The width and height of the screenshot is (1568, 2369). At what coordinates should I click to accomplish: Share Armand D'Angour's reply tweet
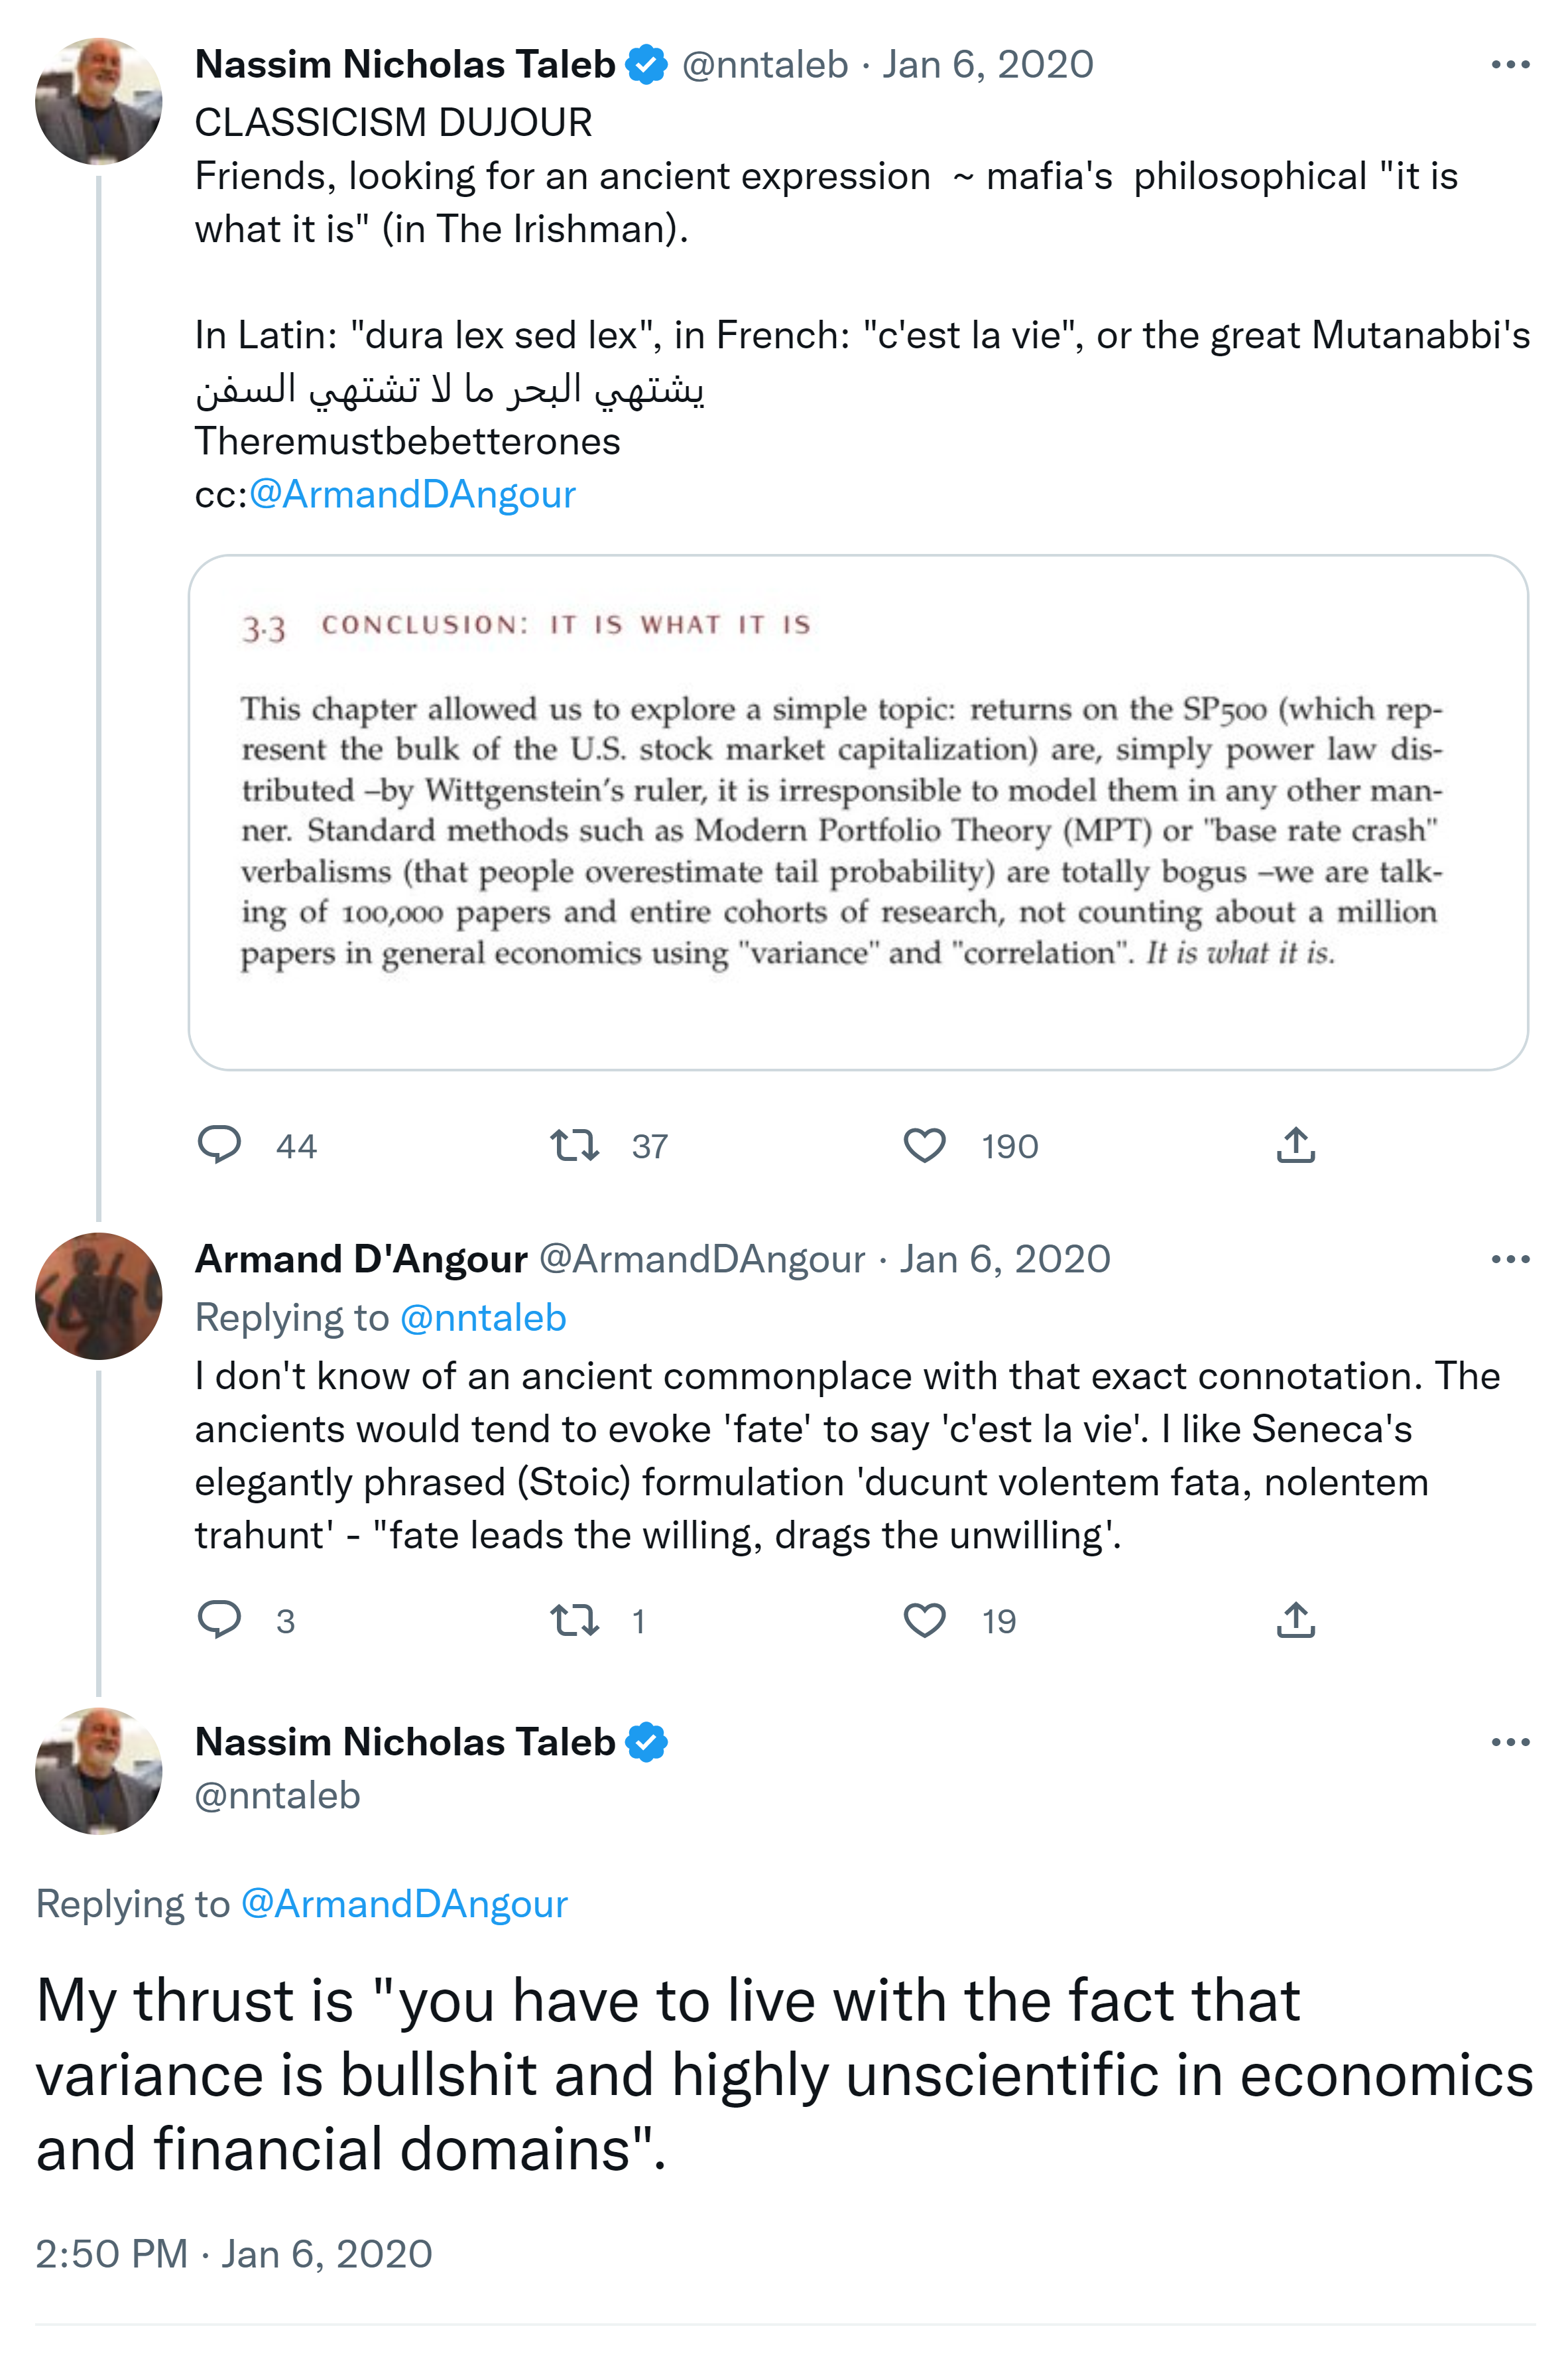(x=1295, y=1619)
